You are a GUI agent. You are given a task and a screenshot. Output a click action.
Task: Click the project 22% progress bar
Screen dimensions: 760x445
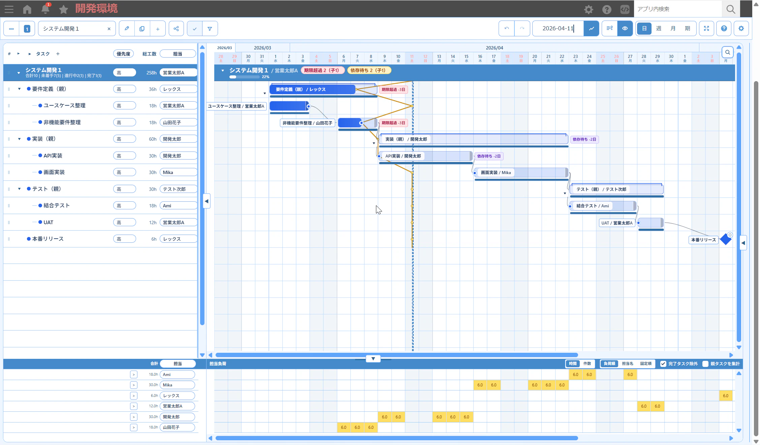[x=245, y=77]
